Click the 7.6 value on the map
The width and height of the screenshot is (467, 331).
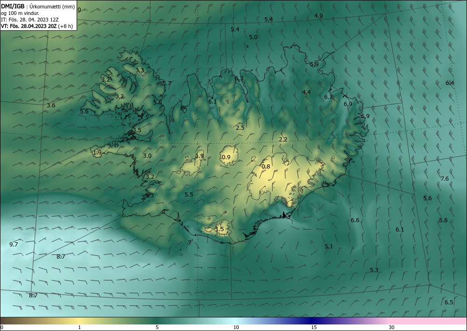click(x=445, y=179)
